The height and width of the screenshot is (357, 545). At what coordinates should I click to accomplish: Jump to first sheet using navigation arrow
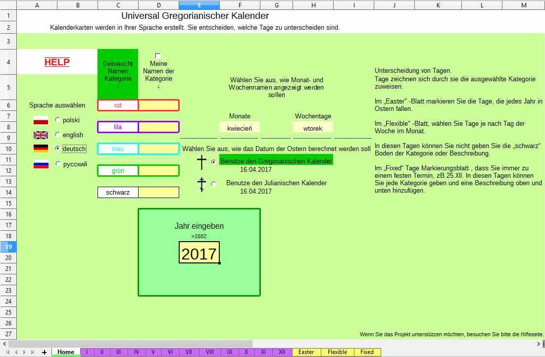8,352
